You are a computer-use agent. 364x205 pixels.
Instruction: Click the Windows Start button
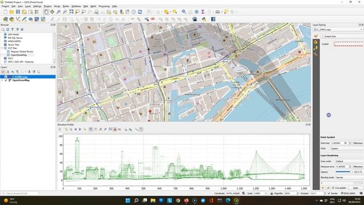tap(128, 200)
